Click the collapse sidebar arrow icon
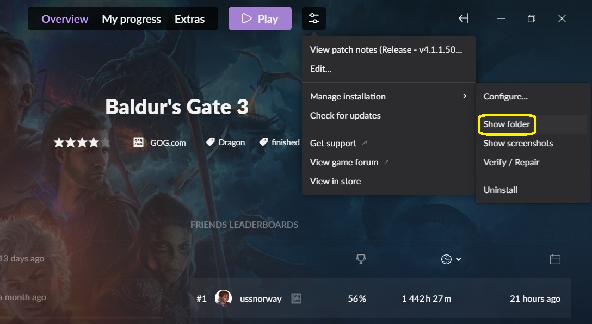This screenshot has width=592, height=324. pyautogui.click(x=464, y=18)
